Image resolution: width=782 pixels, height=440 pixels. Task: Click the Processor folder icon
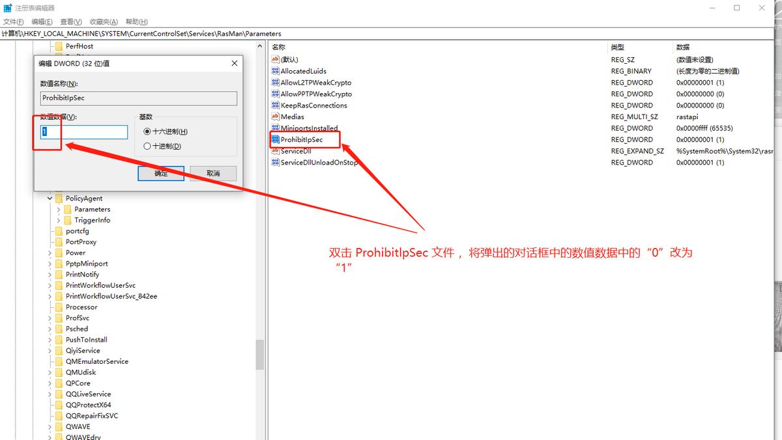coord(59,307)
